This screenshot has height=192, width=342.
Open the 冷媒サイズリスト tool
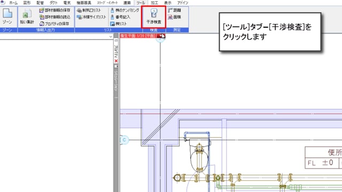coord(91,17)
